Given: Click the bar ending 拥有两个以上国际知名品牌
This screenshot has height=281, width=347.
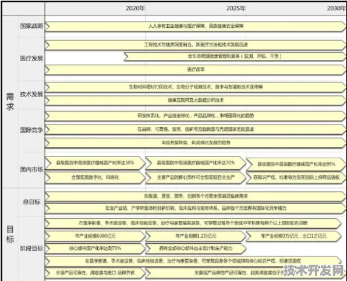Looking at the screenshot, I should coord(193,223).
